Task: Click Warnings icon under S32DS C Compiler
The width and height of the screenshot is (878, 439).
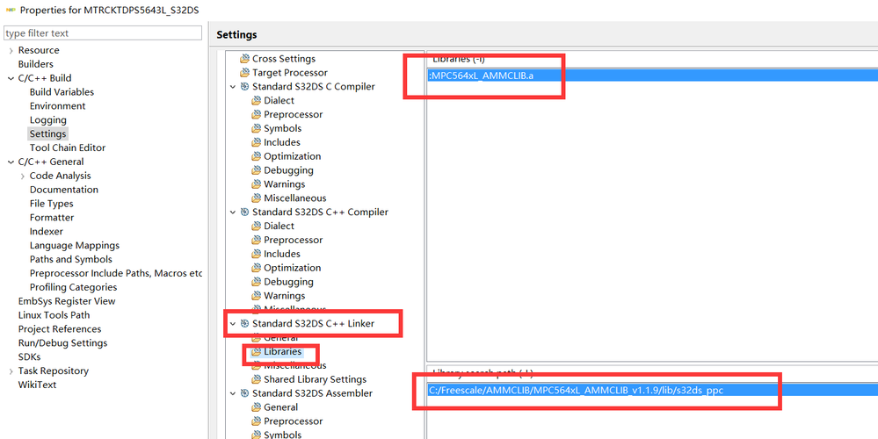Action: pyautogui.click(x=256, y=184)
